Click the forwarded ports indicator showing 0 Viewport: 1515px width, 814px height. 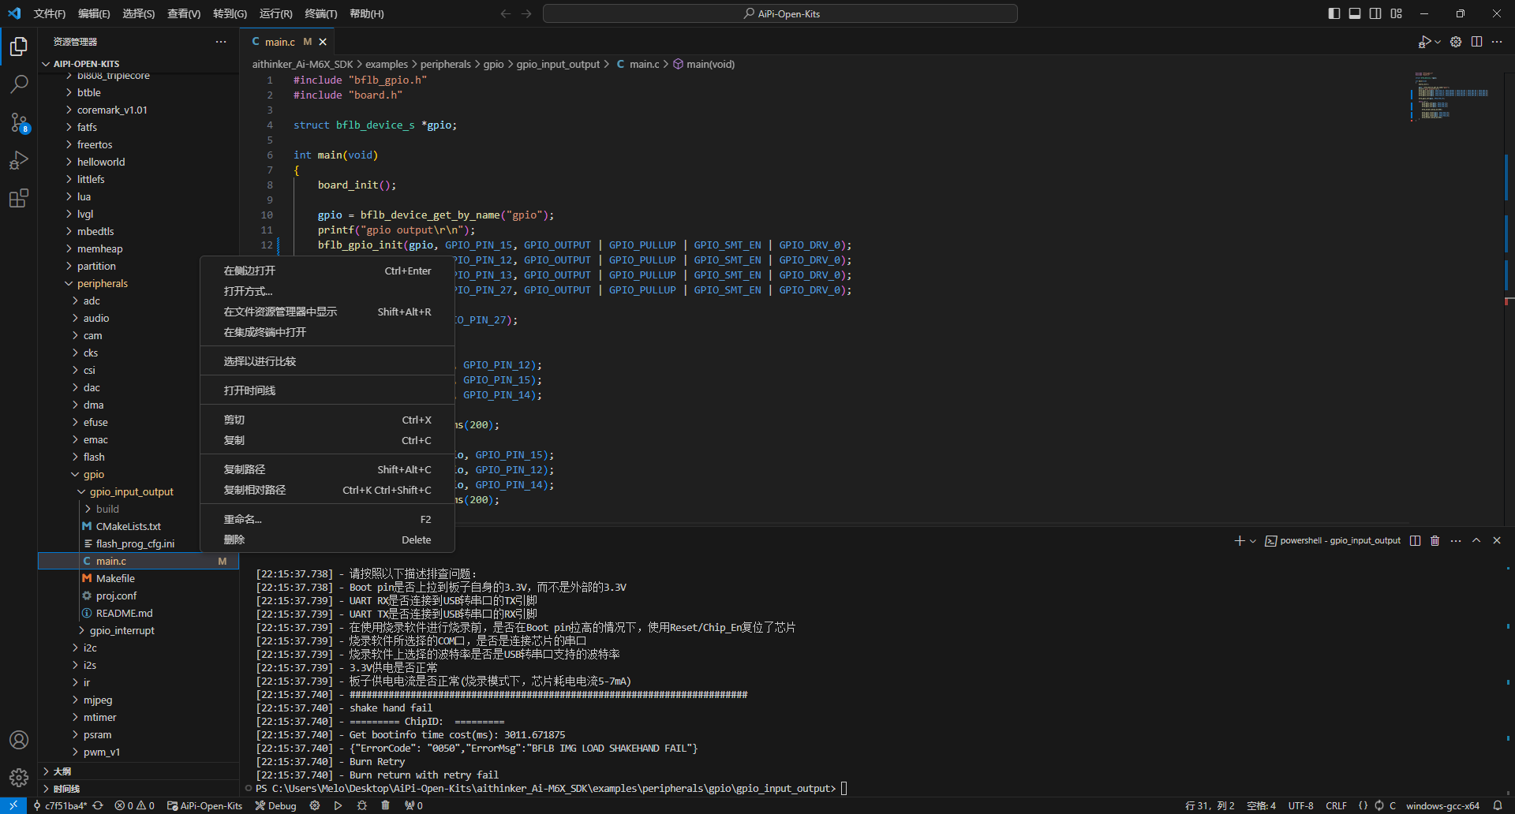[413, 805]
